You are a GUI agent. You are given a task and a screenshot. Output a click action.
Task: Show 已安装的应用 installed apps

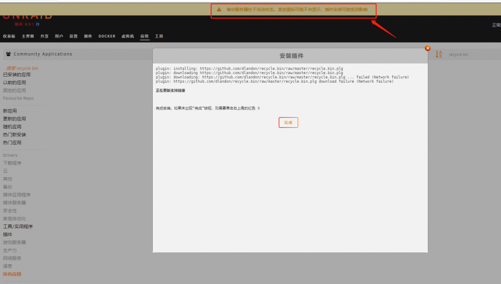click(x=17, y=75)
